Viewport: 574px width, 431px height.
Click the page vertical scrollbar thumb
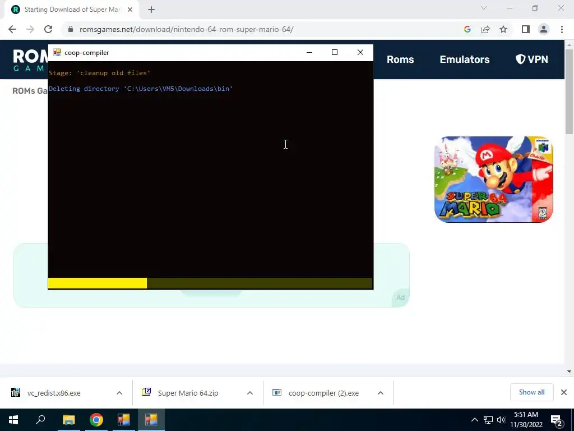point(569,91)
